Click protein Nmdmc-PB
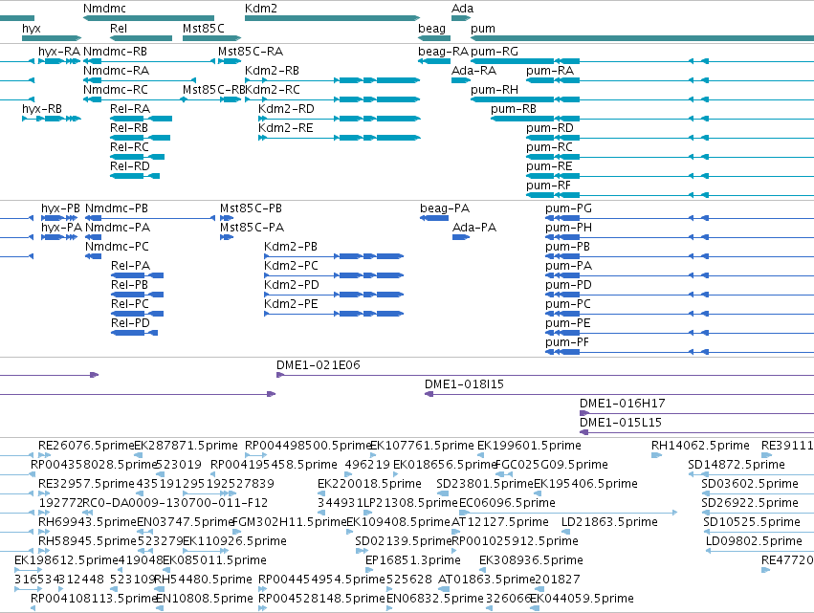This screenshot has height=613, width=814. [x=117, y=208]
